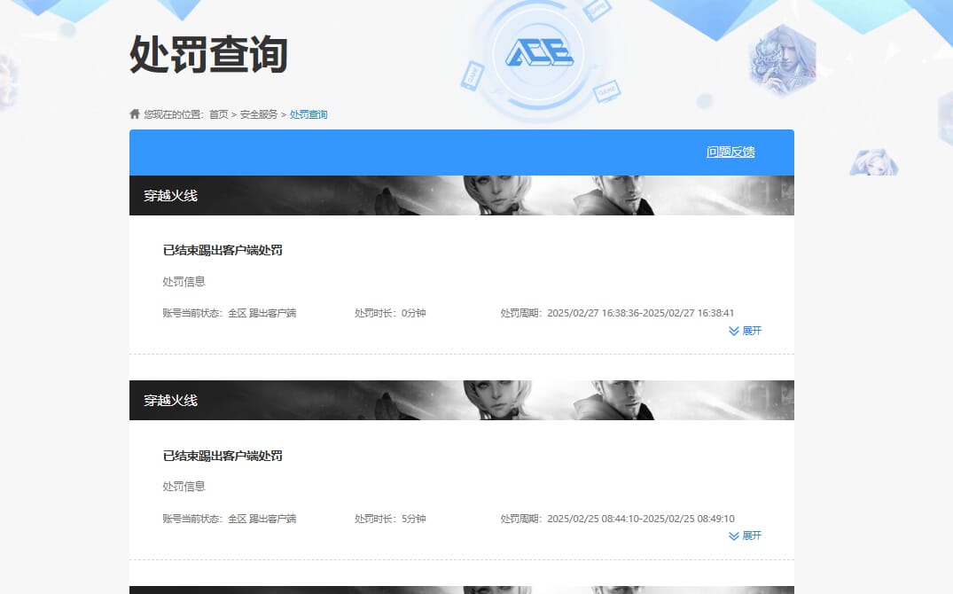Open 首页 breadcrumb link
This screenshot has width=953, height=594.
point(218,114)
